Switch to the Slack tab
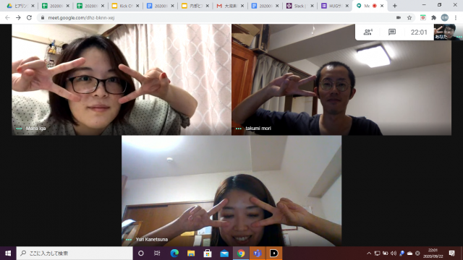463x260 pixels. 300,6
